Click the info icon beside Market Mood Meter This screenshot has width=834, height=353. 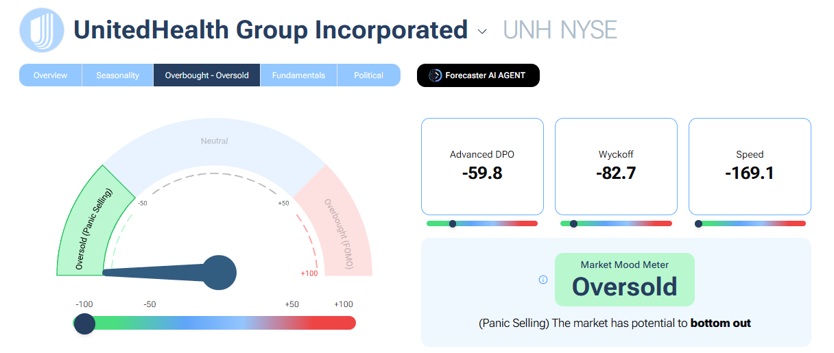click(543, 280)
